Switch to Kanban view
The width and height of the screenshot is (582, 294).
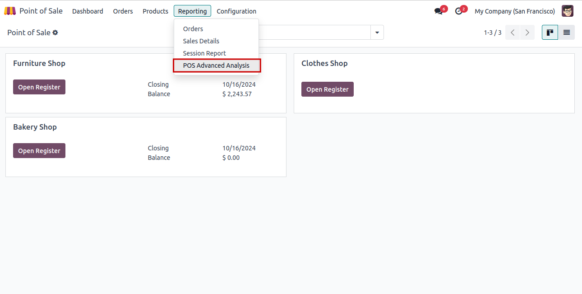click(550, 33)
